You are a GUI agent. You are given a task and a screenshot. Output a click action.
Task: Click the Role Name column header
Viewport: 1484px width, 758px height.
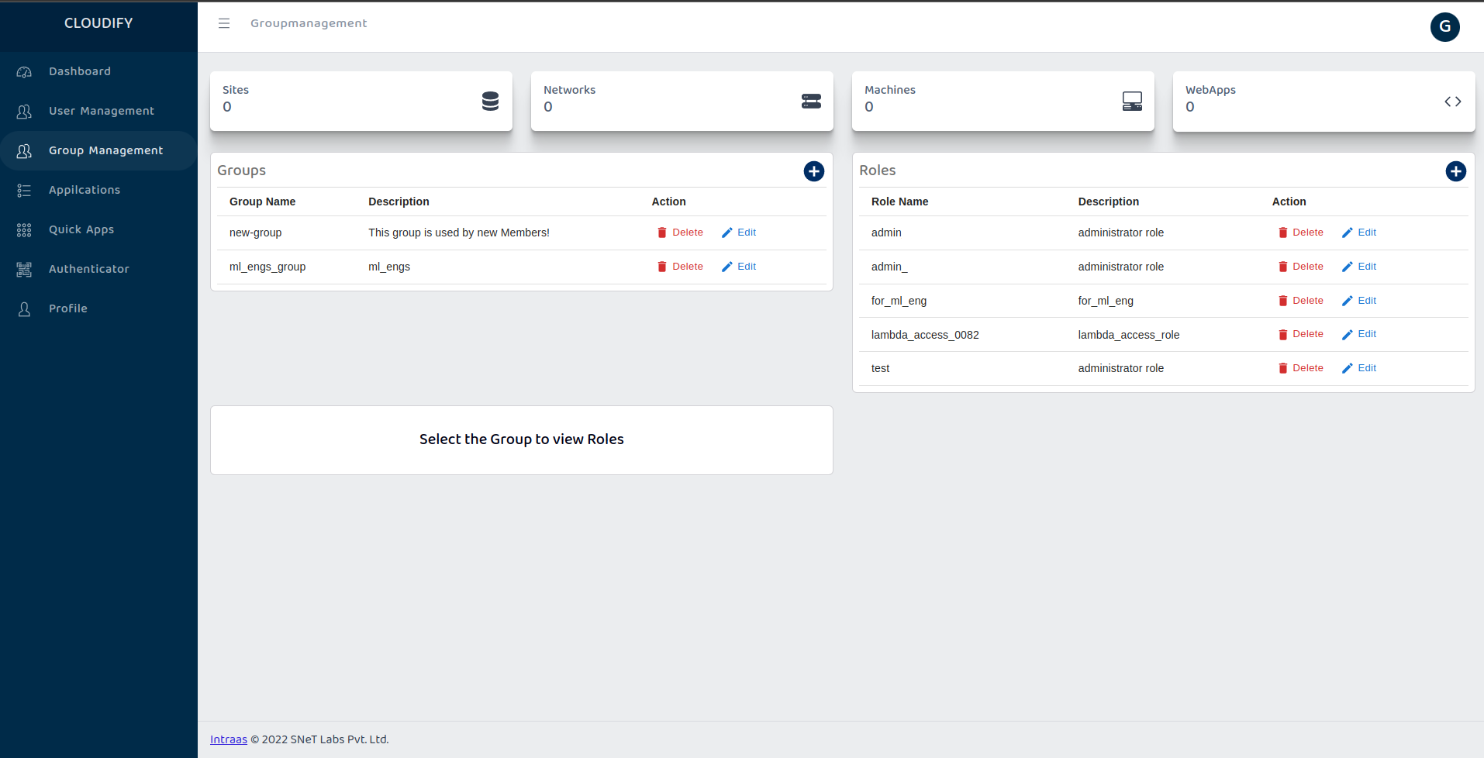[899, 202]
